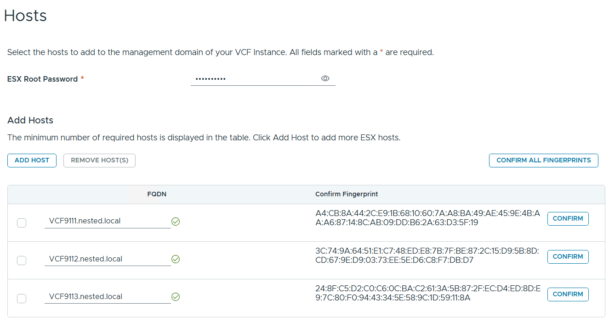Tick the checkbox for VCF9112.nested.local
Image resolution: width=609 pixels, height=322 pixels.
[22, 261]
